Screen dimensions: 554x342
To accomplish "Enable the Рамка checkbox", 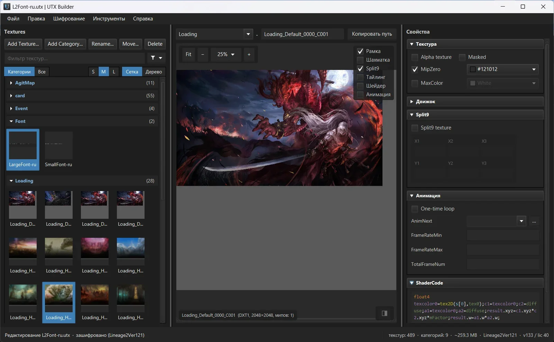I will point(360,51).
